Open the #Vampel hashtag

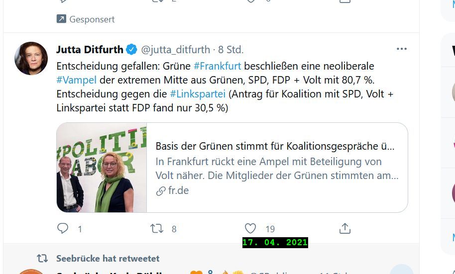coord(76,80)
